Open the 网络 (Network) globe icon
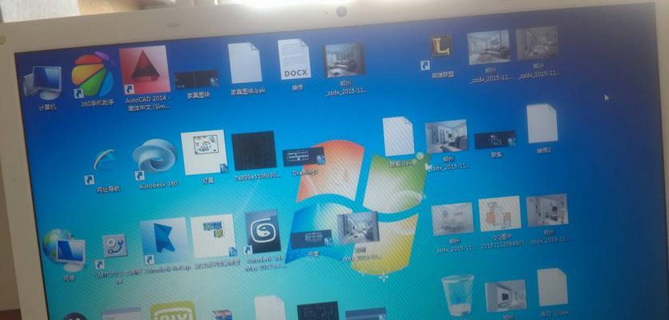Image resolution: width=669 pixels, height=320 pixels. [x=64, y=250]
